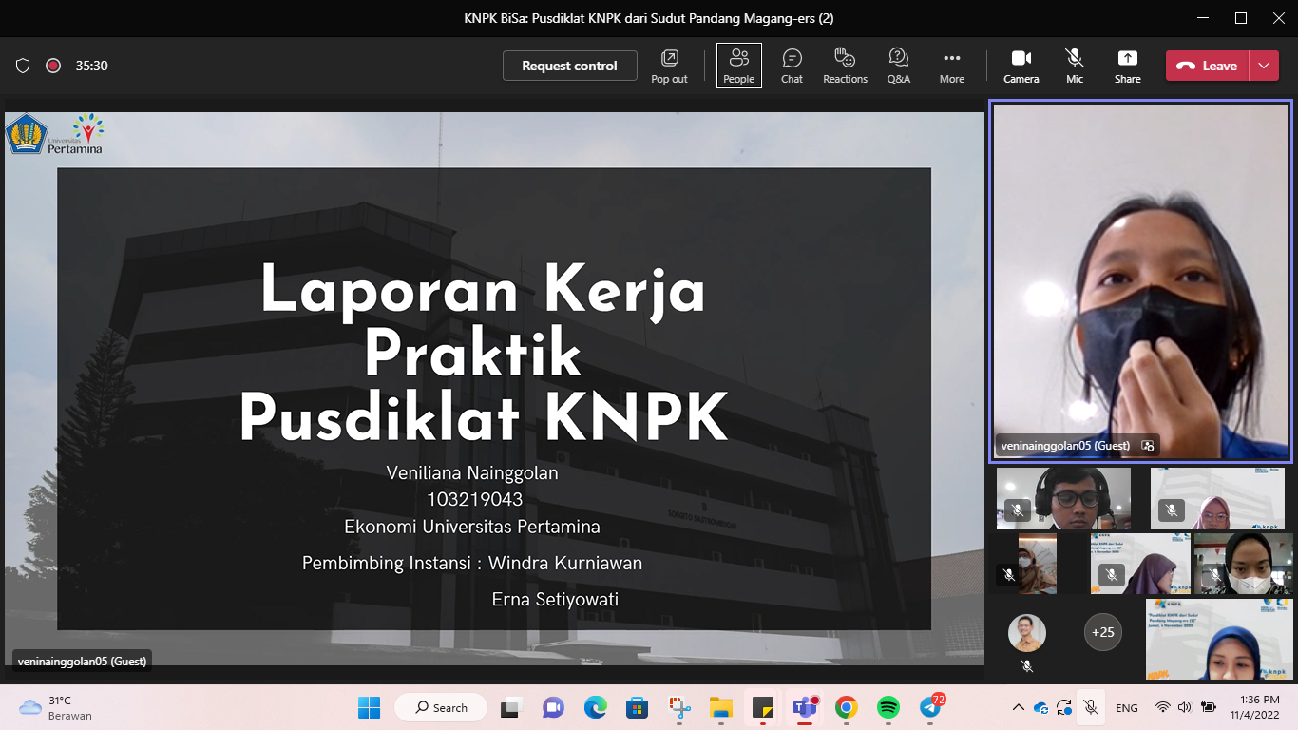Expand the Leave options arrow
The height and width of the screenshot is (730, 1298).
[x=1263, y=66]
